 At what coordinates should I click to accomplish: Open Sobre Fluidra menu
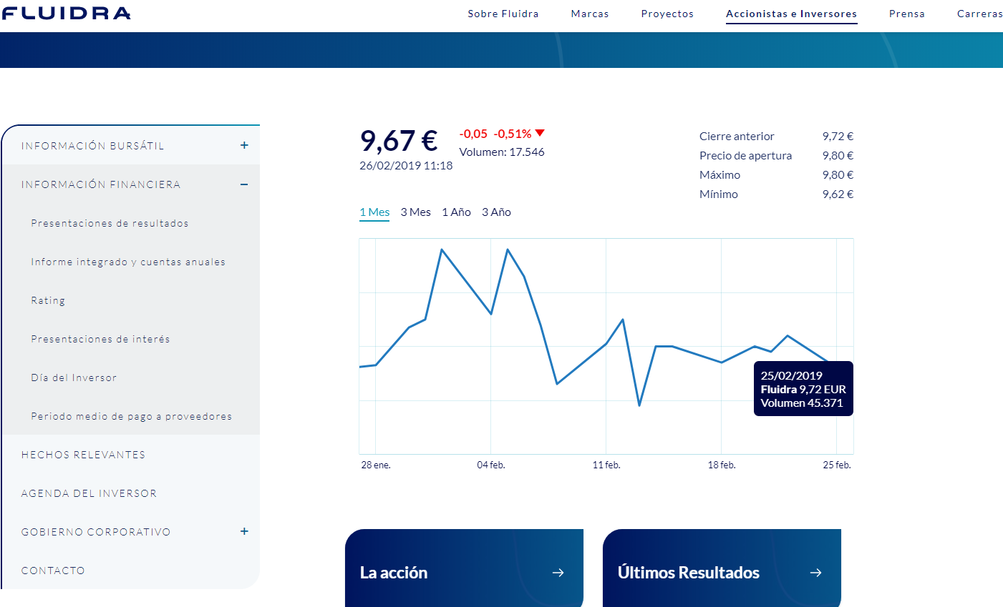pyautogui.click(x=503, y=14)
